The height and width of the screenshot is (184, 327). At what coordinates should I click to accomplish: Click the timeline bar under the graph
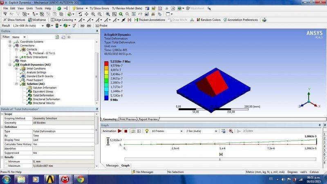pyautogui.click(x=220, y=159)
